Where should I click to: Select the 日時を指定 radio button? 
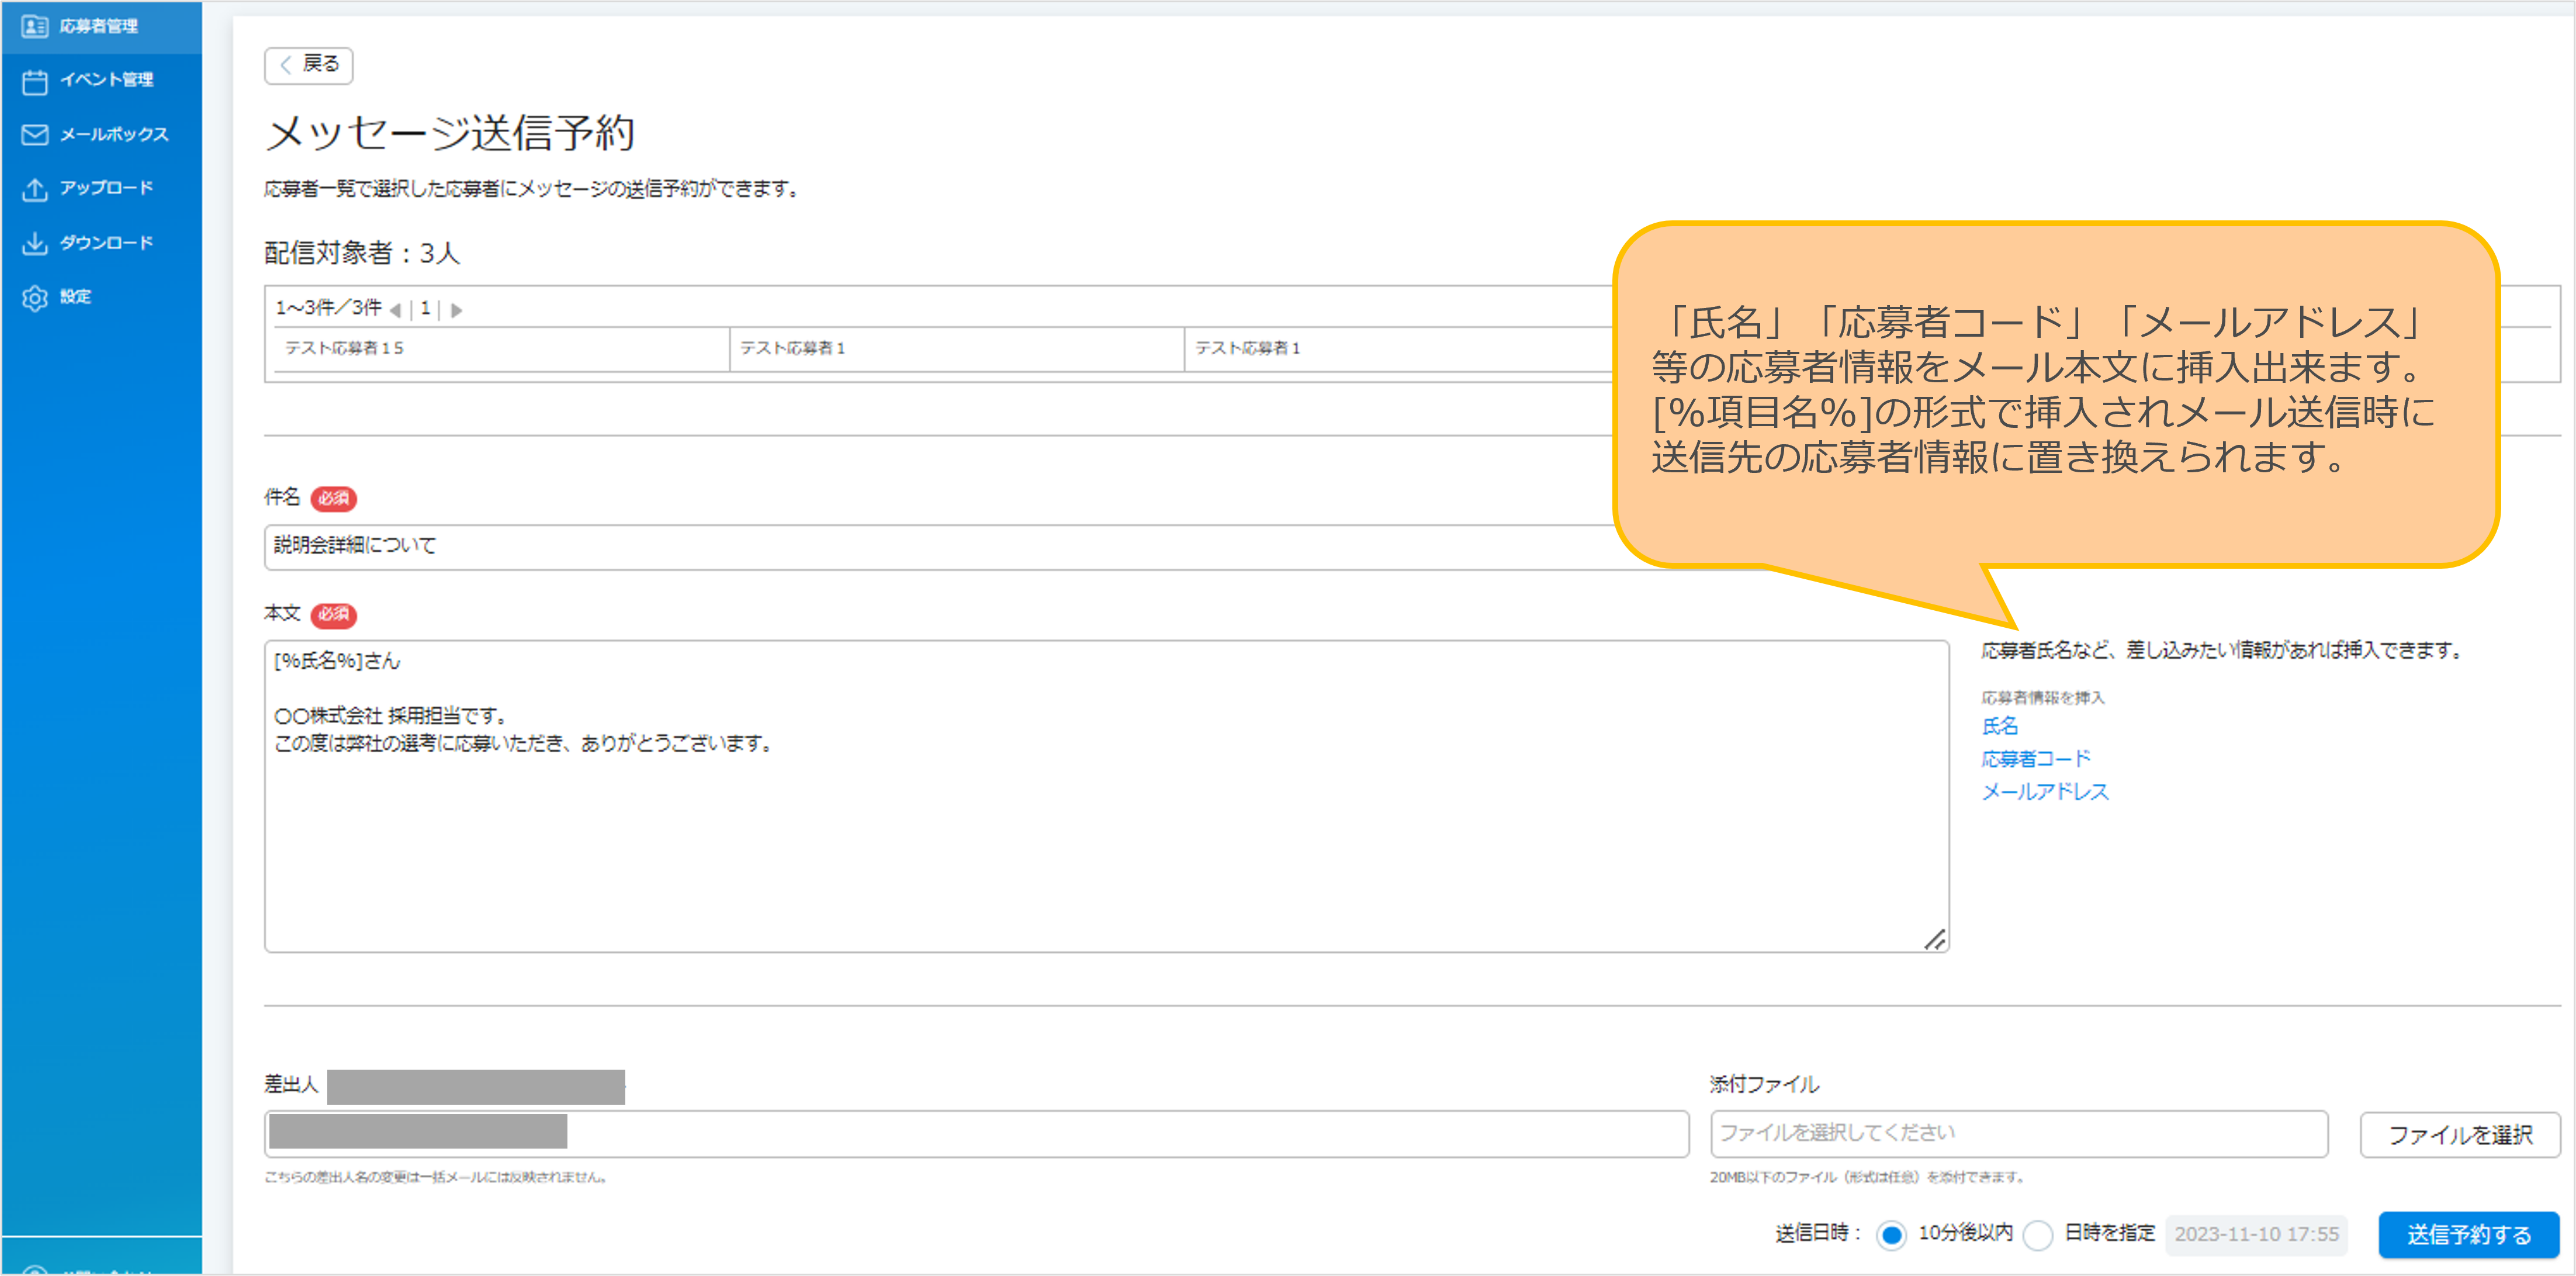tap(2037, 1235)
